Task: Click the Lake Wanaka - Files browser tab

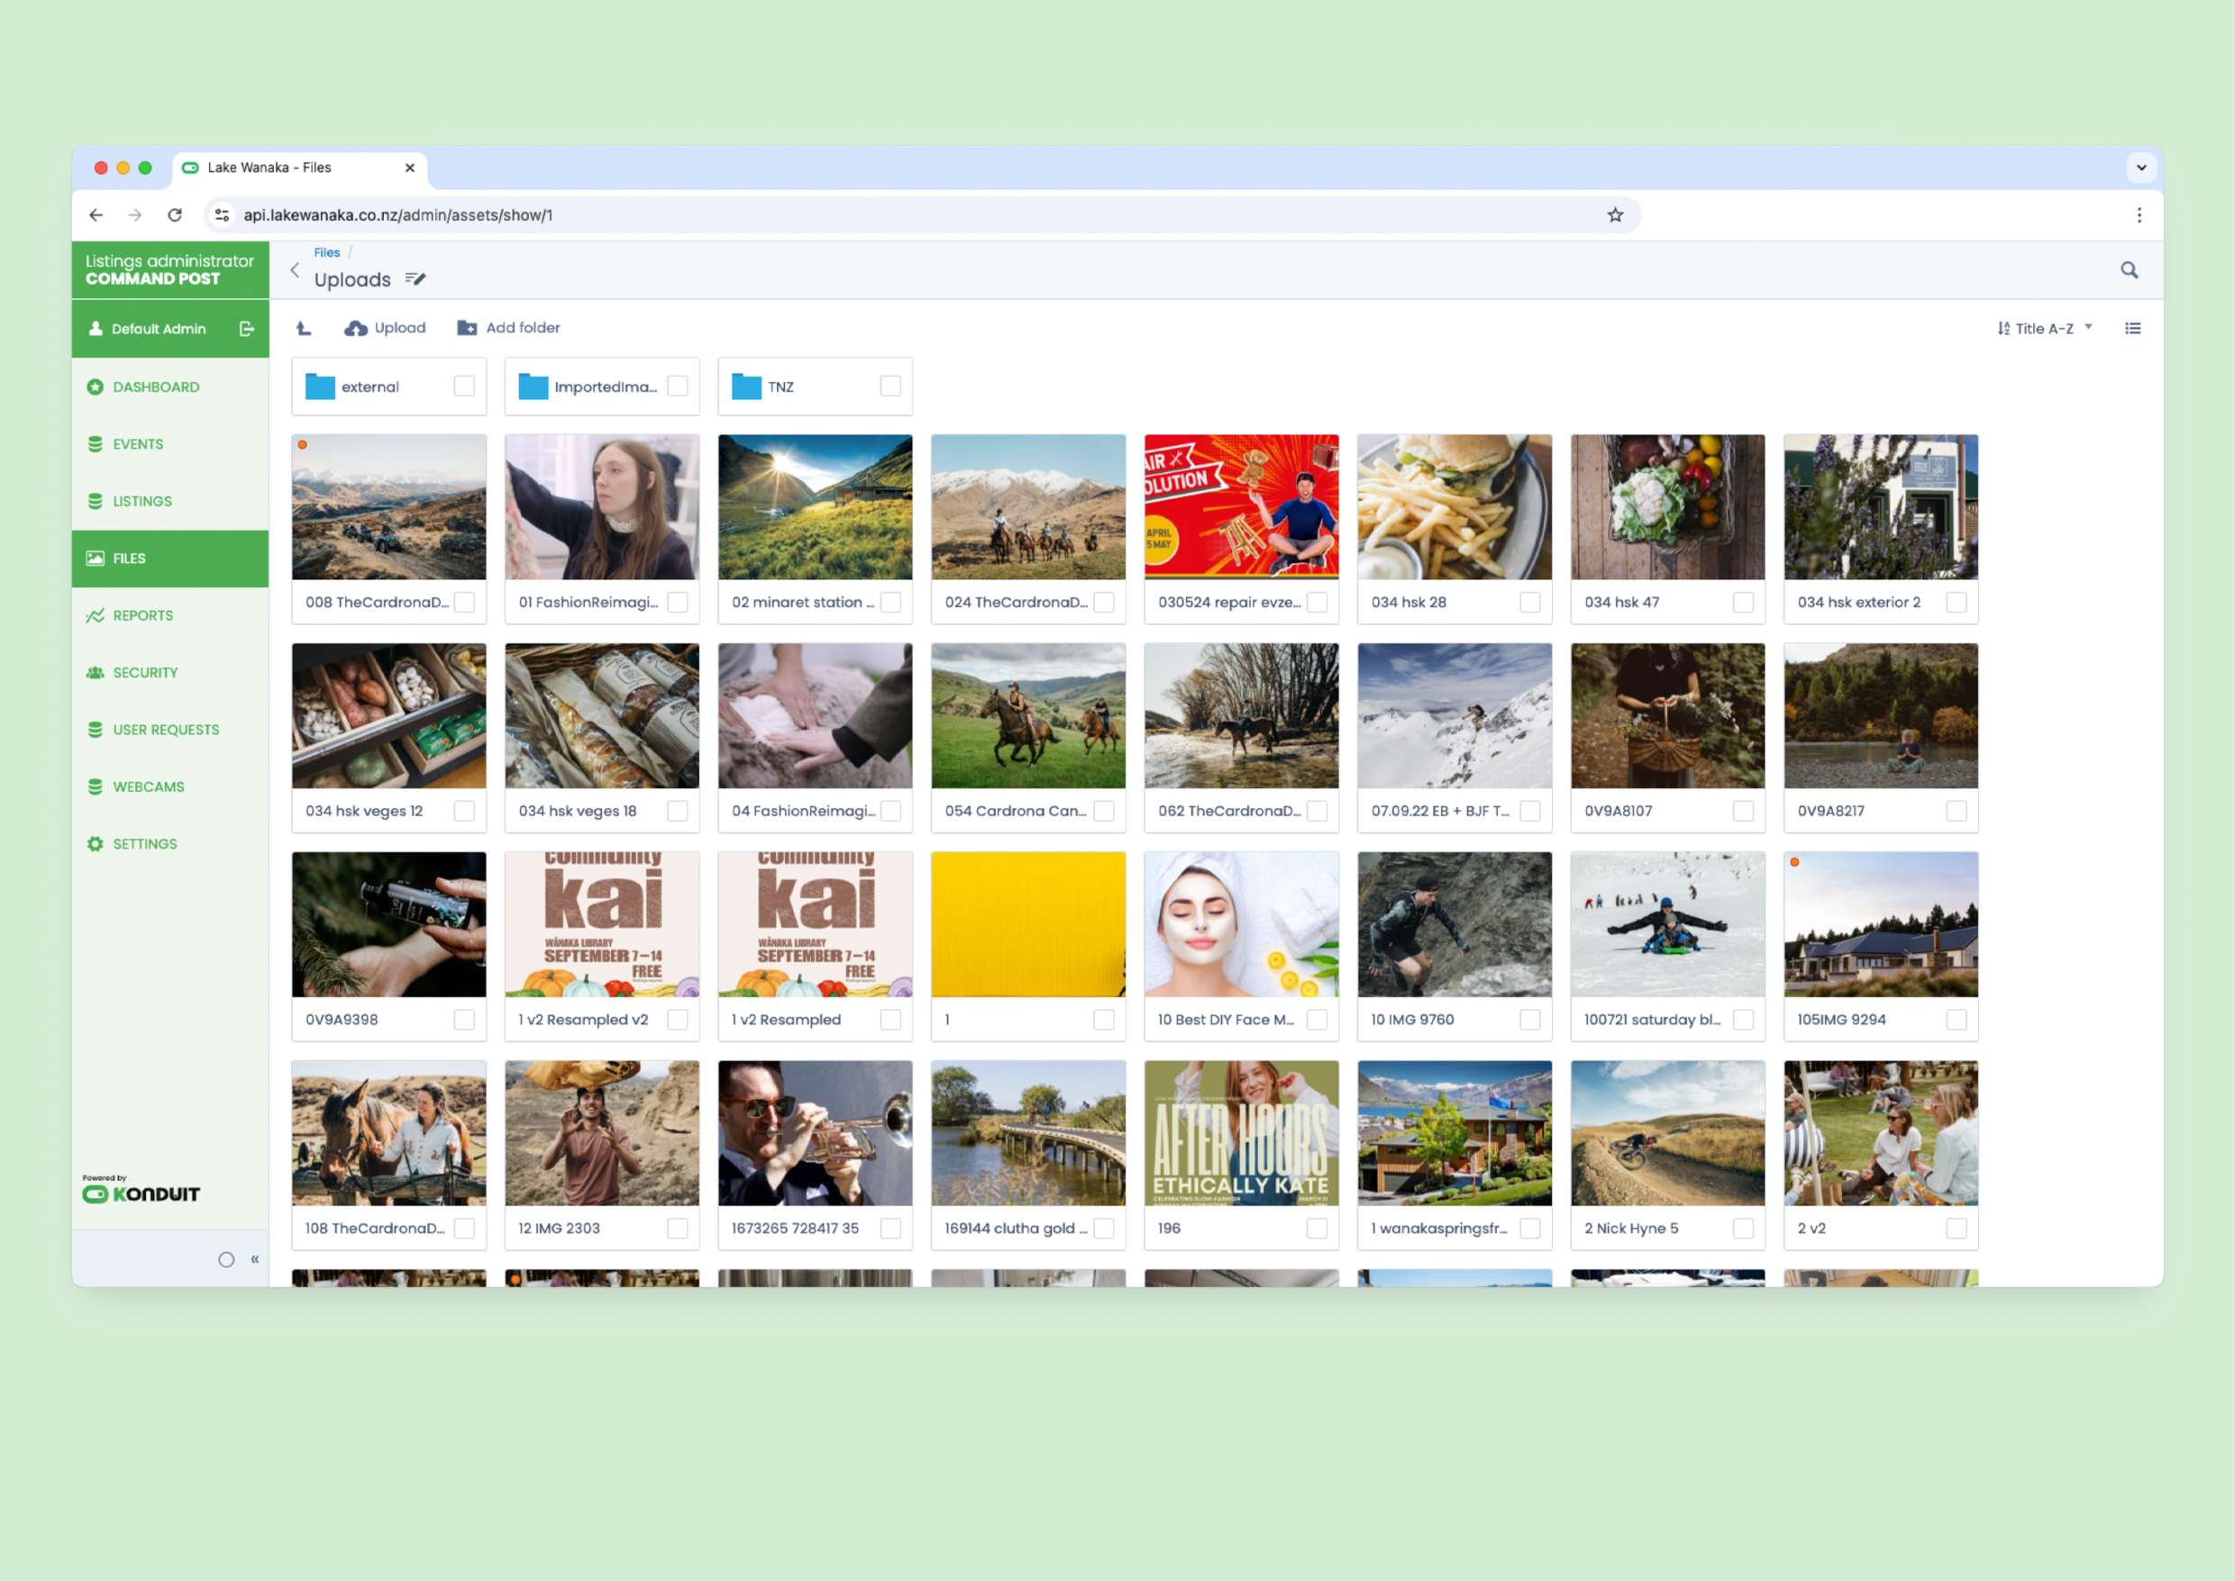Action: click(300, 168)
